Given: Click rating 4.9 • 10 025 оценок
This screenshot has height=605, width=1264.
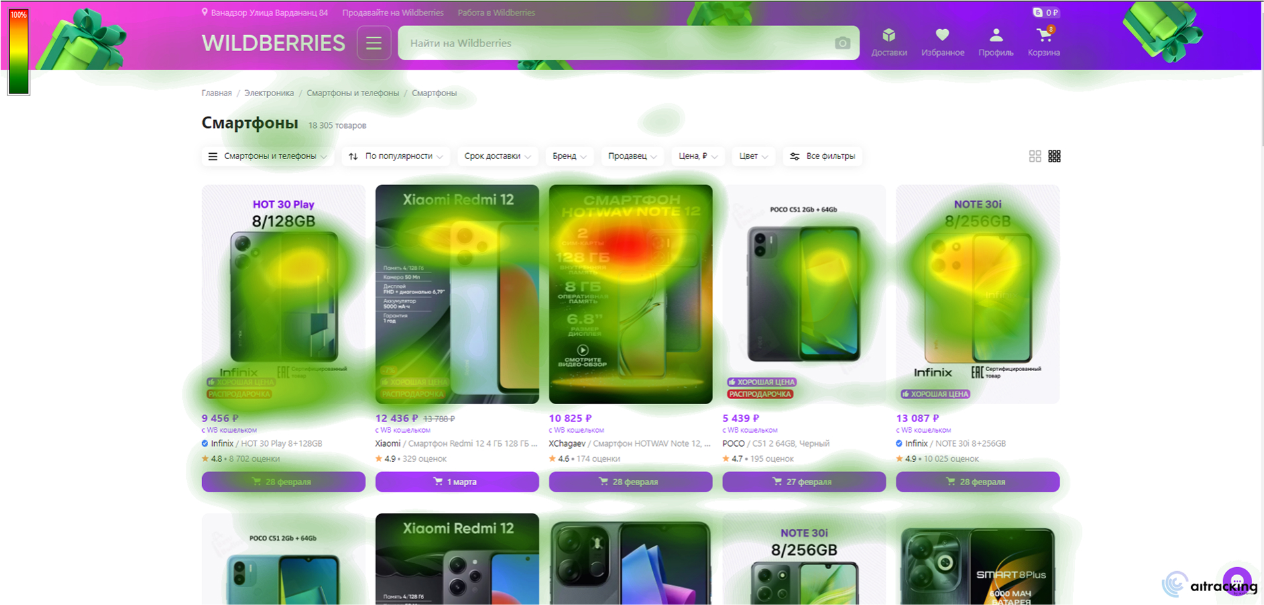Looking at the screenshot, I should (937, 459).
